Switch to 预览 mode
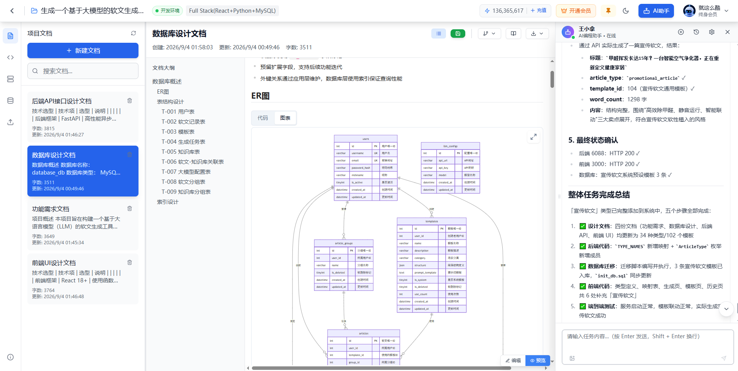Screen dimensions: 738x371 click(538, 361)
